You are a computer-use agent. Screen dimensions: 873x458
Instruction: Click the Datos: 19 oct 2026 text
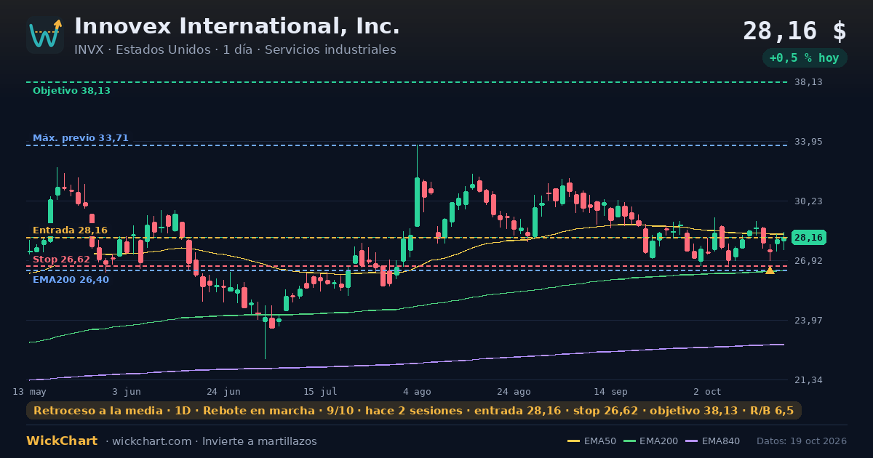(x=802, y=441)
